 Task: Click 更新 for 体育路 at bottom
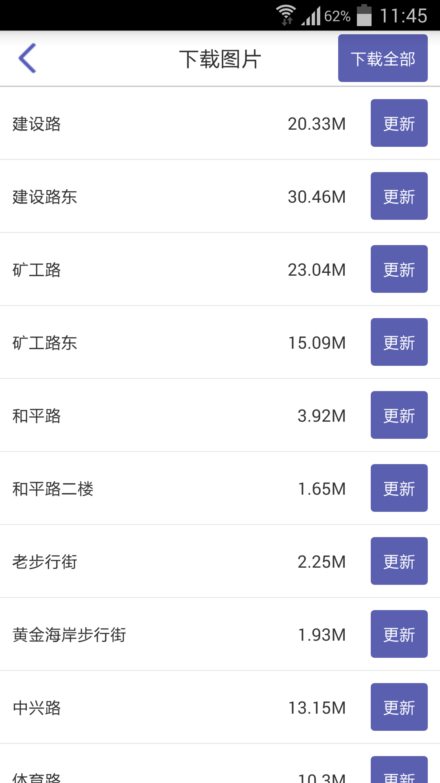[x=399, y=770]
